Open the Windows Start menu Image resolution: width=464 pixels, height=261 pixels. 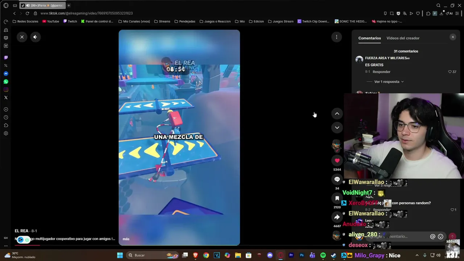120,255
